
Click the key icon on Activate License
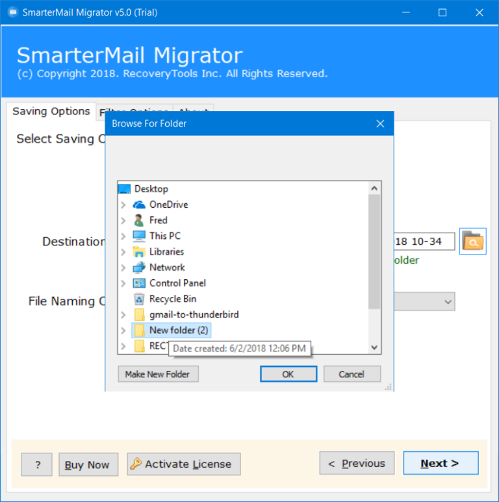tap(136, 464)
